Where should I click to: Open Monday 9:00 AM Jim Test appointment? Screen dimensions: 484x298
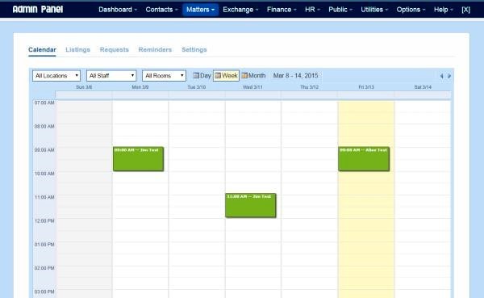(x=138, y=159)
